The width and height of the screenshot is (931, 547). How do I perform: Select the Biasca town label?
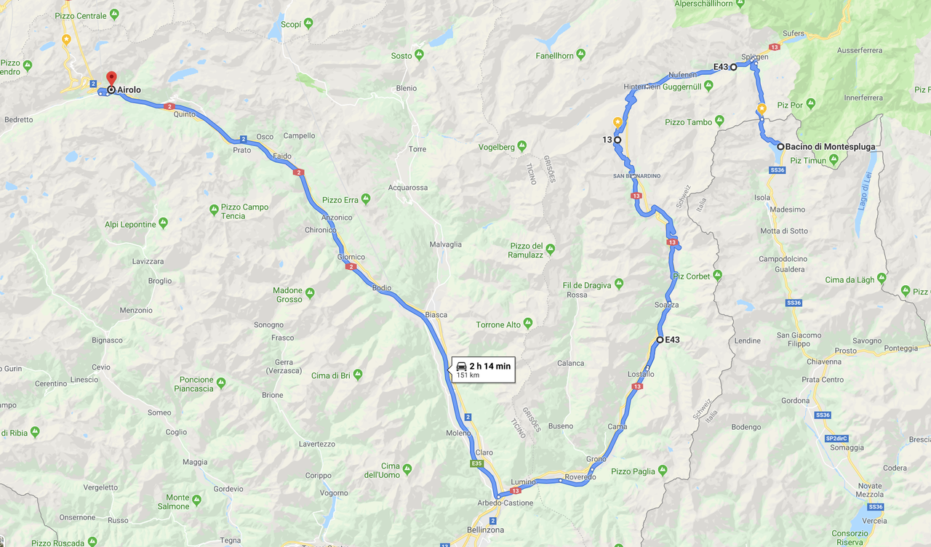(x=436, y=314)
